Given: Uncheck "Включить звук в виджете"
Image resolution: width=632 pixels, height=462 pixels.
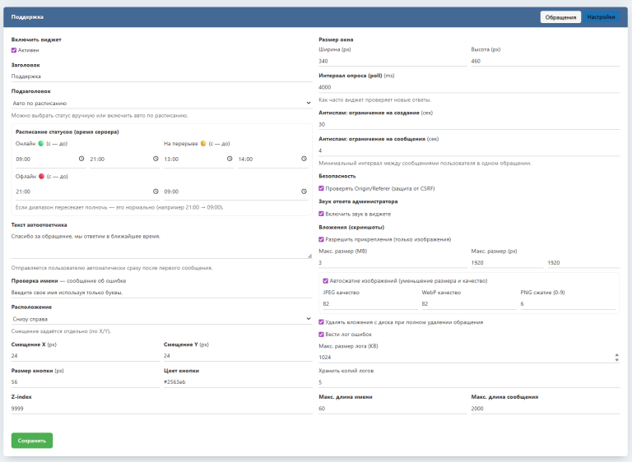Looking at the screenshot, I should point(321,214).
